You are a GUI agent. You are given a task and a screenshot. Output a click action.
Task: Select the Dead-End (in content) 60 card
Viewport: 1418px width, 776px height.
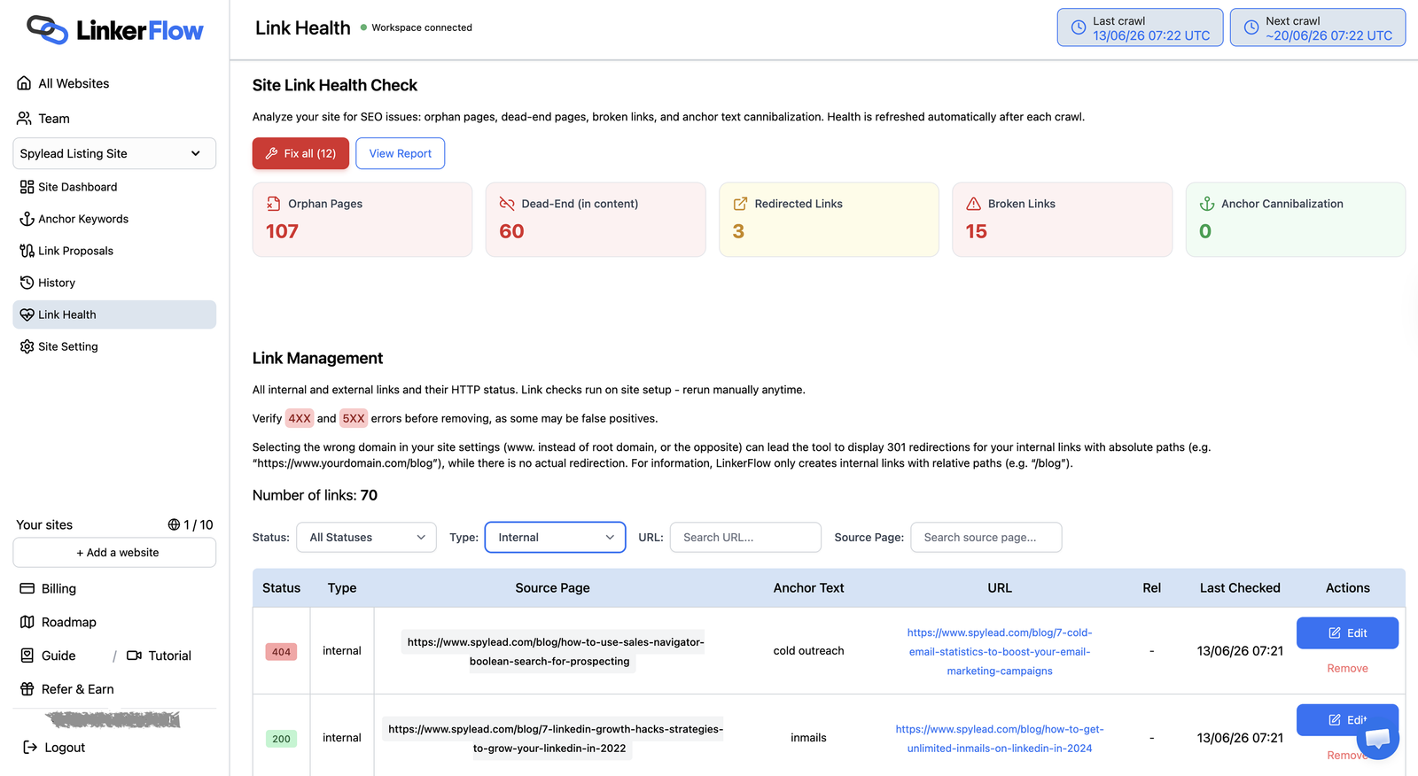(x=596, y=220)
